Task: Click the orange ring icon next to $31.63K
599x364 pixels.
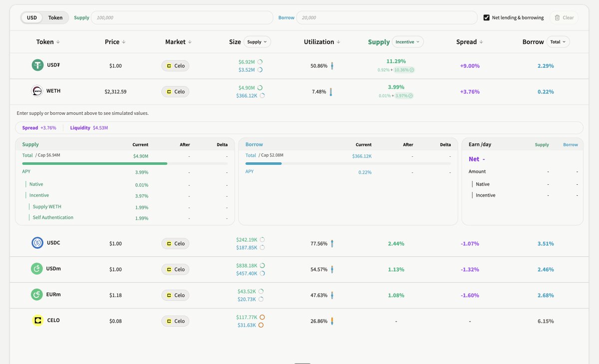Action: point(261,325)
